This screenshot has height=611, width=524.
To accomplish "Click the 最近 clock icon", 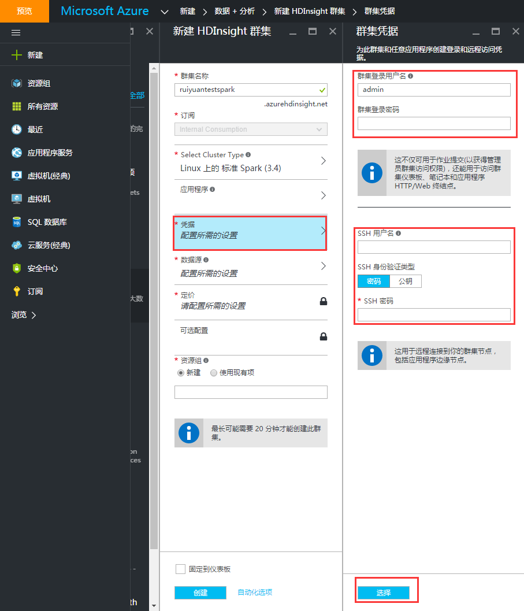I will (x=17, y=129).
